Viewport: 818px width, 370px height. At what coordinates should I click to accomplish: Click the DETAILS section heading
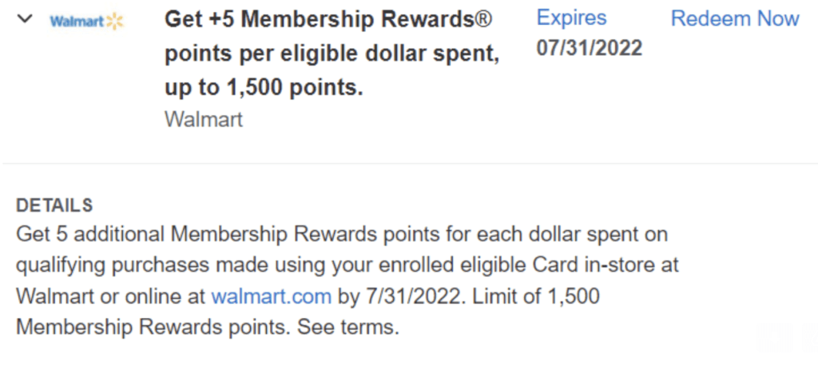pos(54,205)
